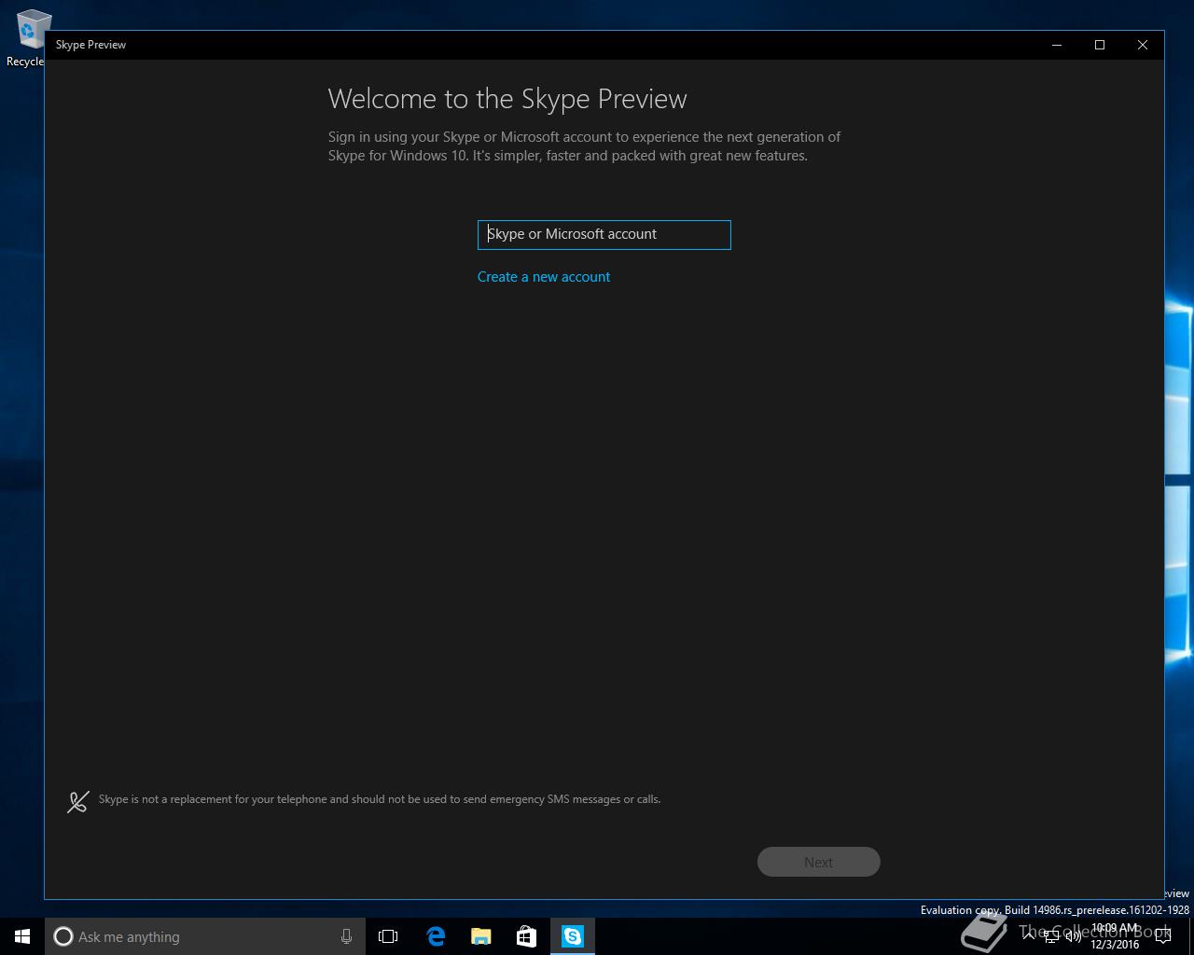Click the emergency calls disclaimer text
The height and width of the screenshot is (955, 1194).
(380, 799)
